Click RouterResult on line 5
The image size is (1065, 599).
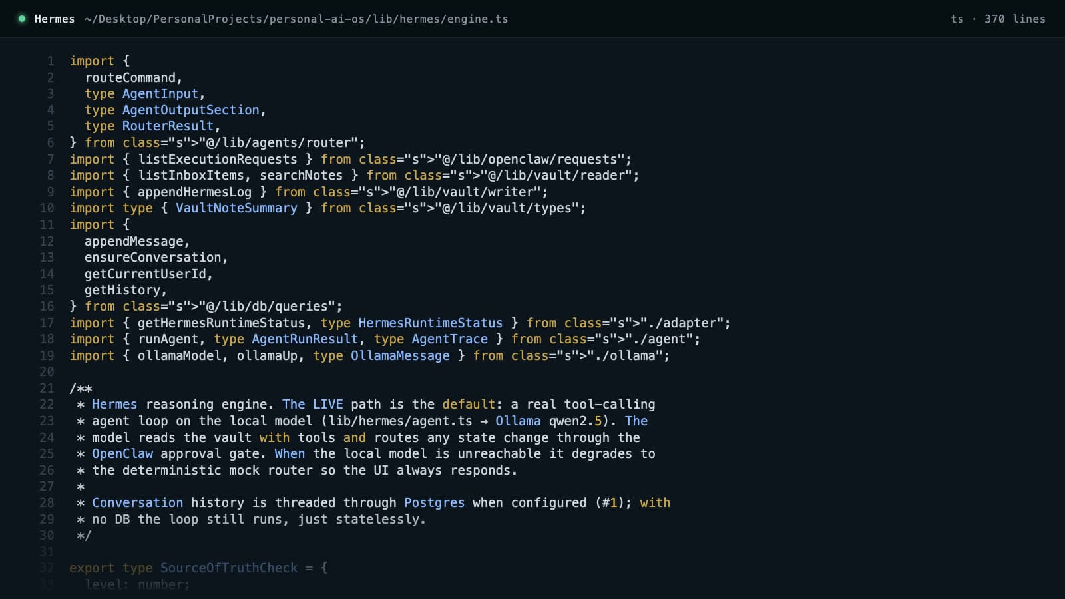coord(168,126)
